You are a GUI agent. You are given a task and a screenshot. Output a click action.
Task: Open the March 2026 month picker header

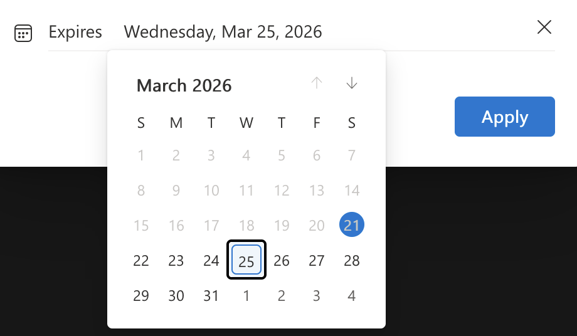184,85
